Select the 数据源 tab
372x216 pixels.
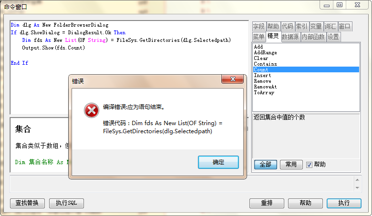coord(290,37)
